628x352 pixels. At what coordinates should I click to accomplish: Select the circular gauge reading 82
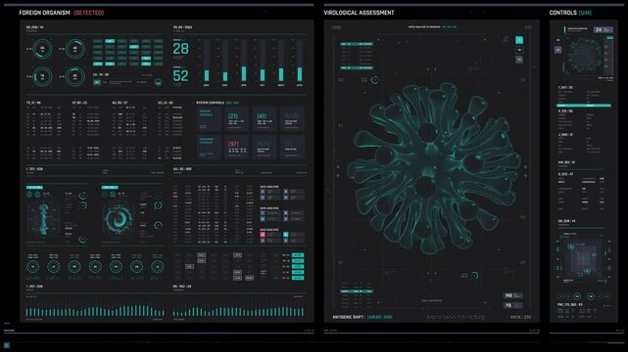74,76
